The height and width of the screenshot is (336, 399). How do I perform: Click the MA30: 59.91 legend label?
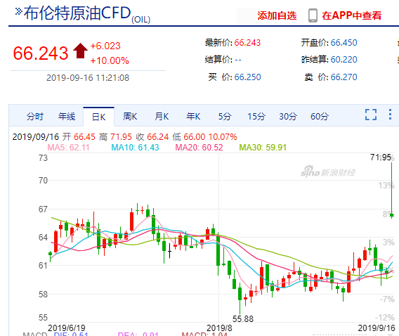tap(263, 148)
